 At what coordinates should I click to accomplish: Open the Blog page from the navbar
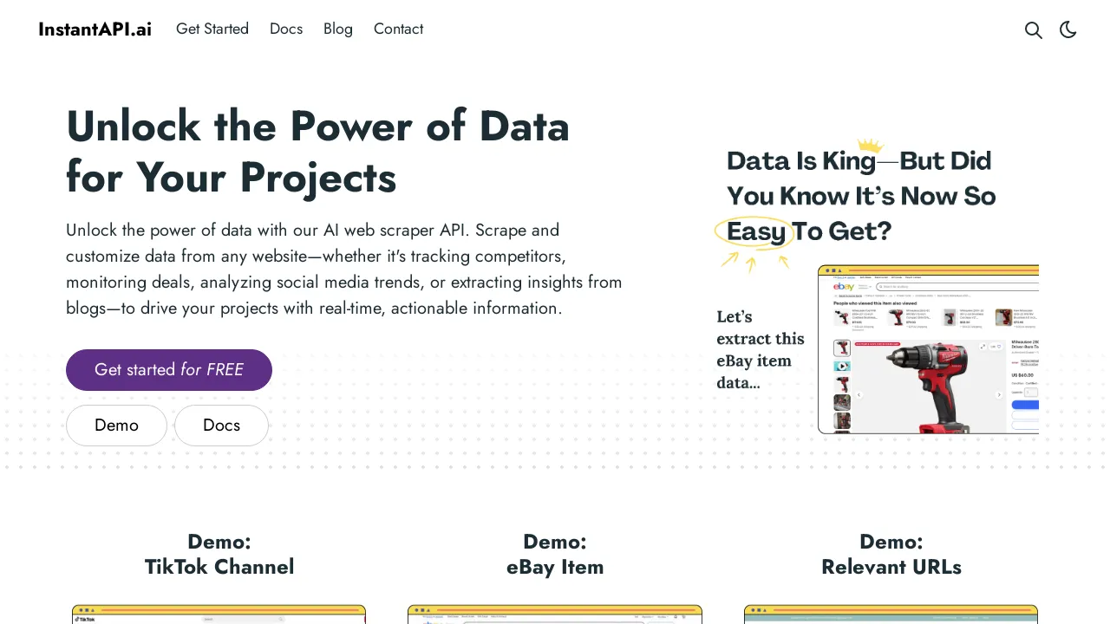(x=337, y=29)
